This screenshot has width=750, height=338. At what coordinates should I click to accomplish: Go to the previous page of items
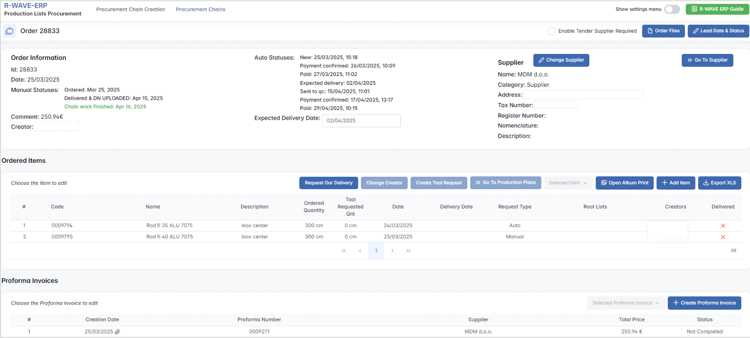(360, 251)
